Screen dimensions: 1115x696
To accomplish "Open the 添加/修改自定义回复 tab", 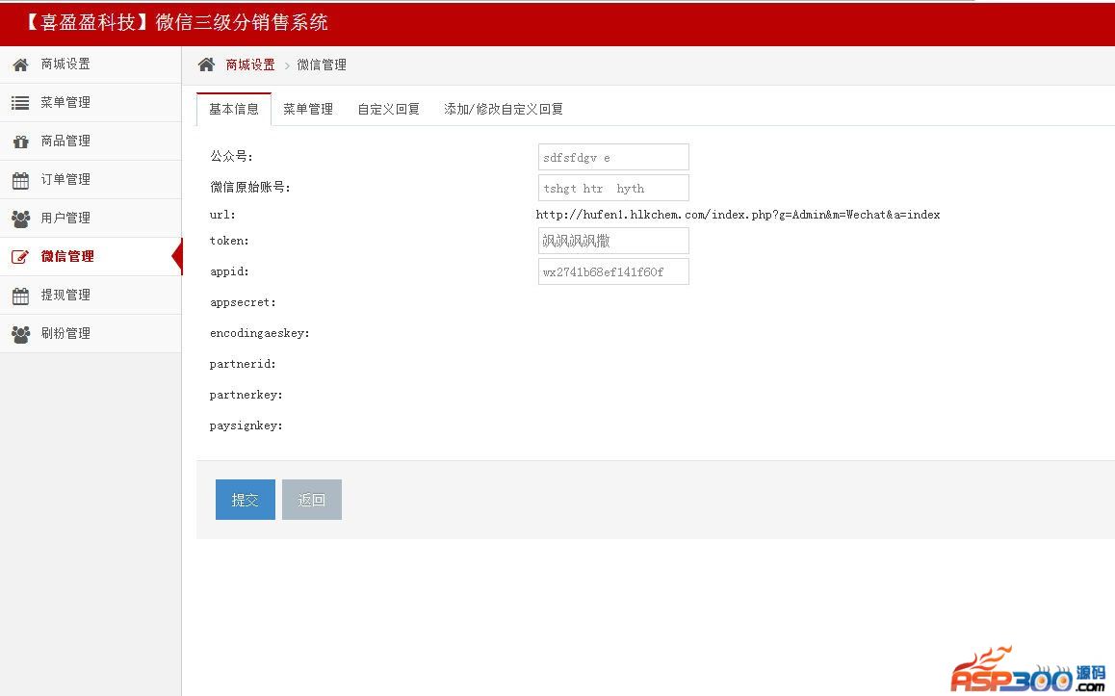I will [x=504, y=109].
